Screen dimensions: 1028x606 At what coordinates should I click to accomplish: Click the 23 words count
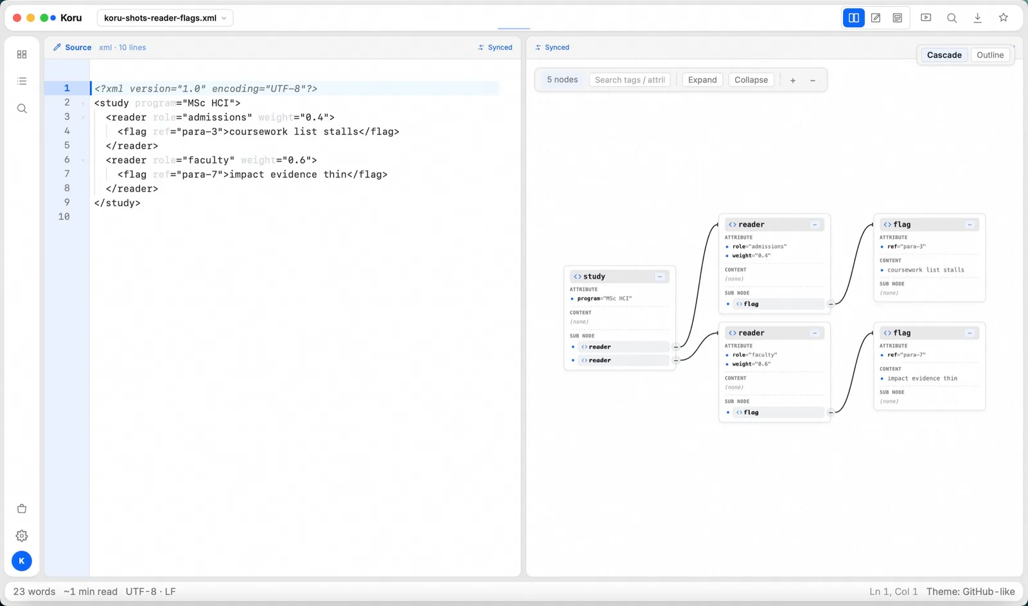click(x=34, y=592)
